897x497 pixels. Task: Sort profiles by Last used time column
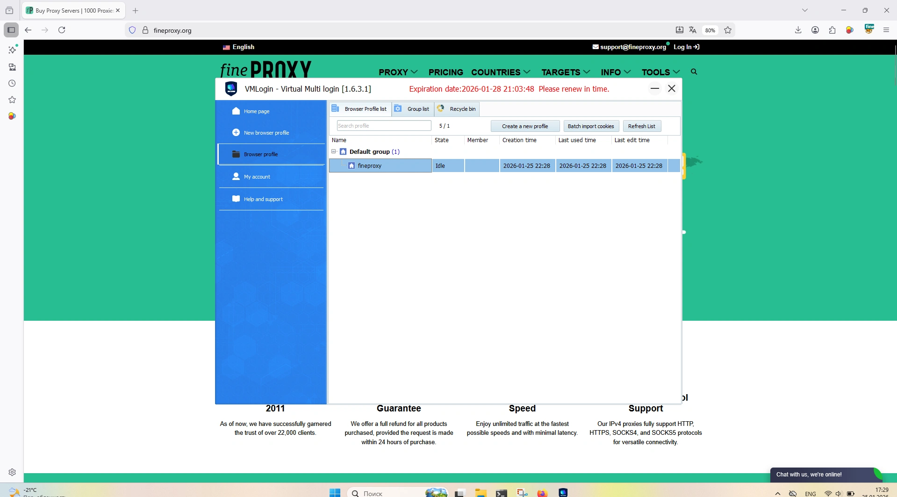(x=583, y=140)
